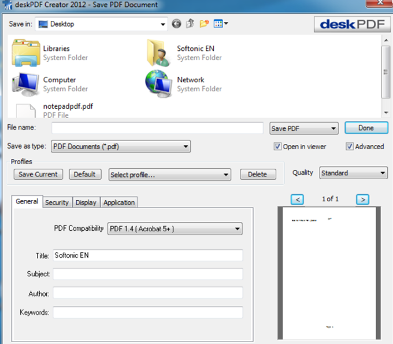The width and height of the screenshot is (393, 344).
Task: Click the deskPDF title bar app icon
Action: point(8,5)
